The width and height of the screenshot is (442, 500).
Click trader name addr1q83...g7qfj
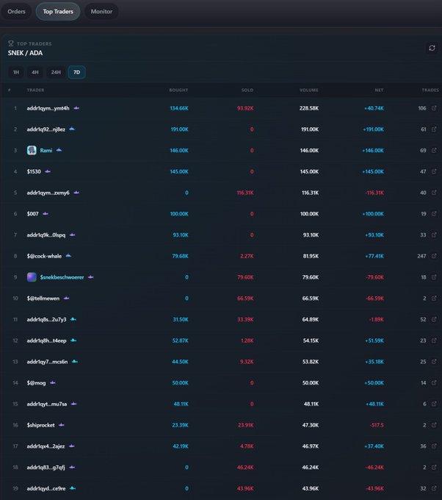pyautogui.click(x=46, y=468)
